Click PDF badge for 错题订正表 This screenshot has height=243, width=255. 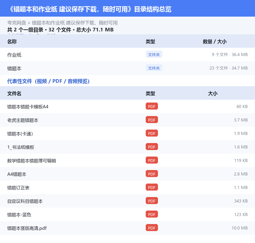pos(152,187)
